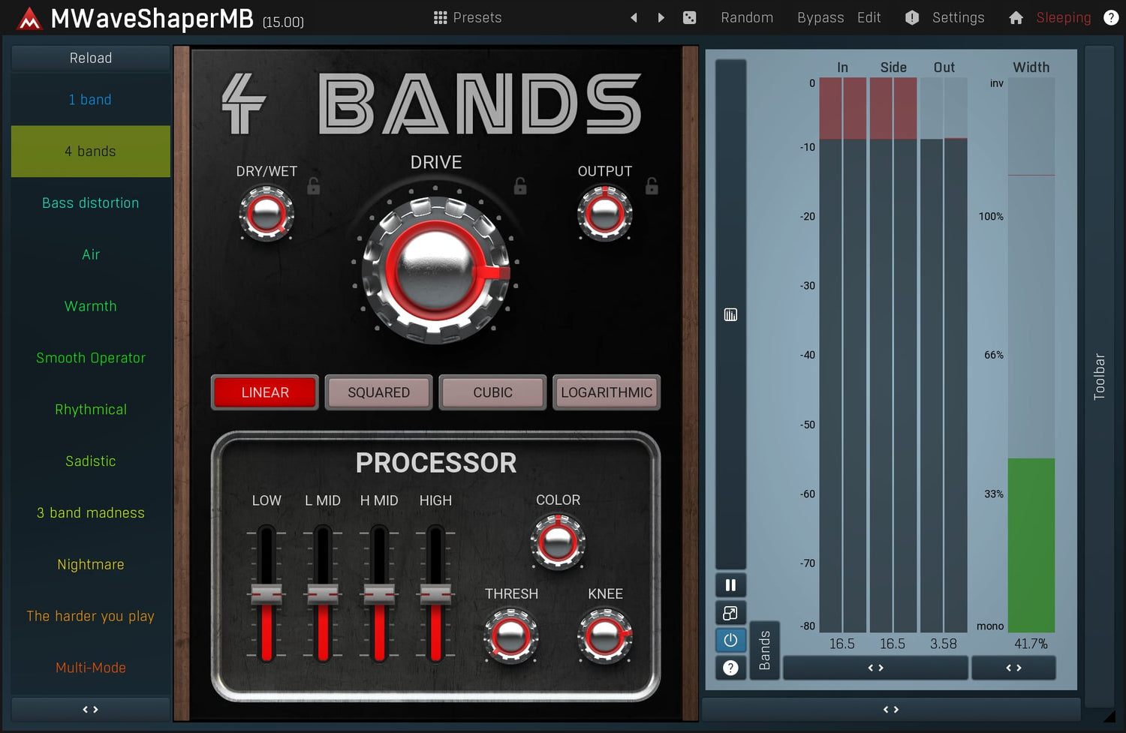This screenshot has width=1126, height=733.
Task: Click the previous preset arrow
Action: coord(634,17)
